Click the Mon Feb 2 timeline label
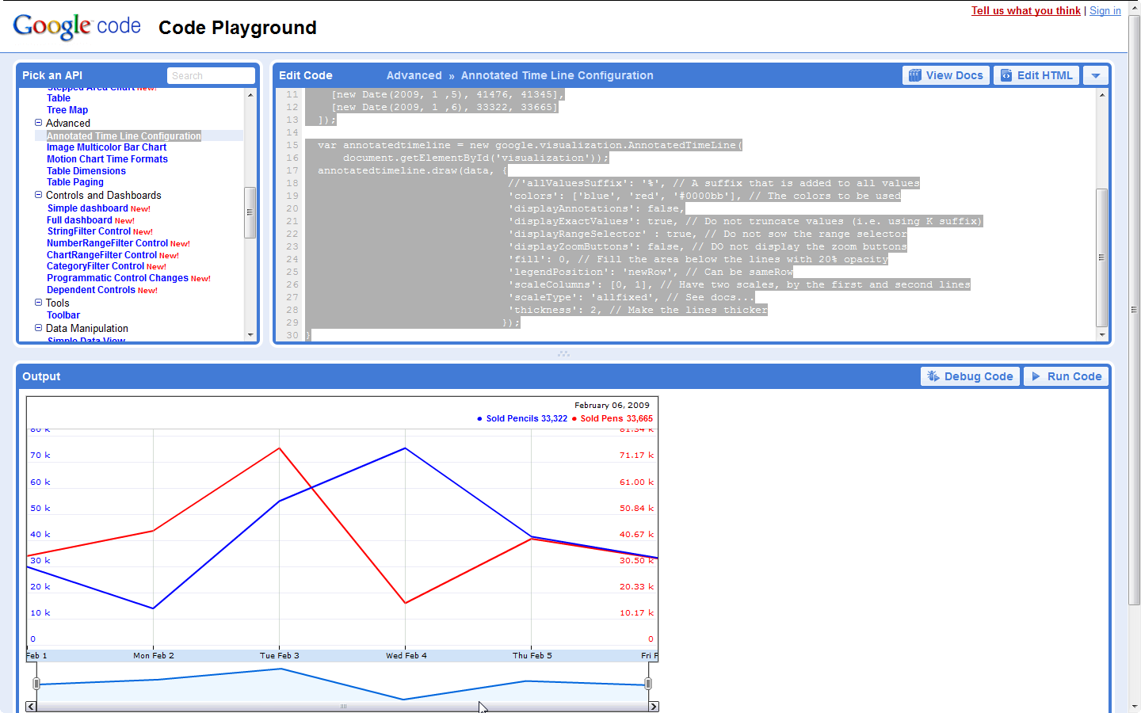Screen dimensions: 1141x713 [154, 656]
